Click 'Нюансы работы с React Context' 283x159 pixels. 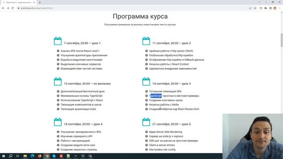(169, 64)
